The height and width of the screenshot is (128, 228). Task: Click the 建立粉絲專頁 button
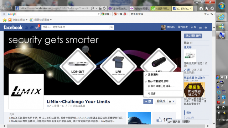tap(193, 36)
